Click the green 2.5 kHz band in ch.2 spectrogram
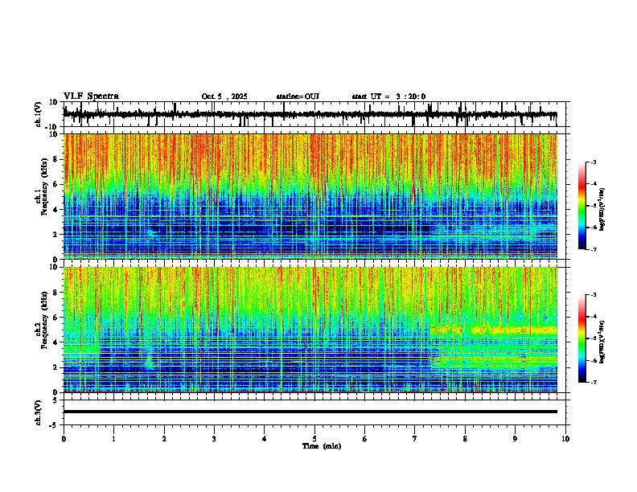The width and height of the screenshot is (637, 492). pos(494,360)
